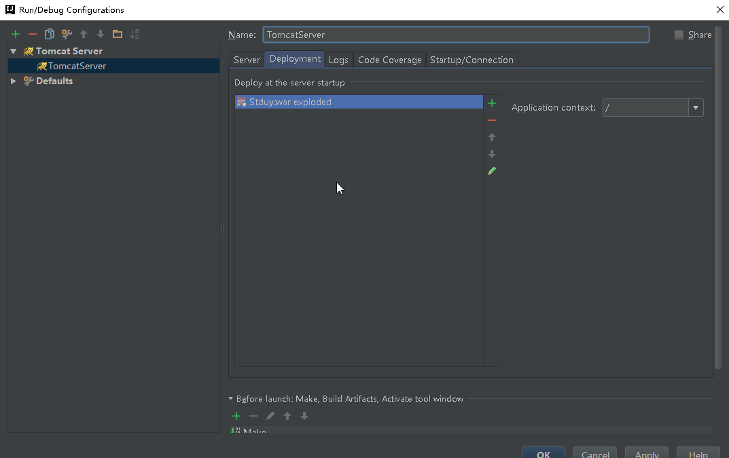Click the panel splitter handle
729x458 pixels.
point(222,229)
